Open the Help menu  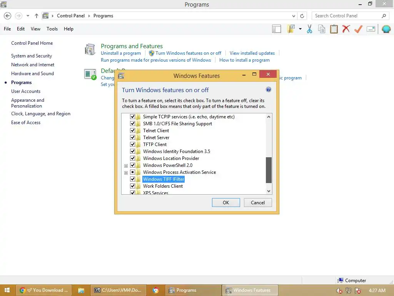pos(68,29)
